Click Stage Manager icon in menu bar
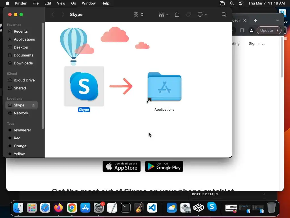The image size is (290, 218). point(222,3)
